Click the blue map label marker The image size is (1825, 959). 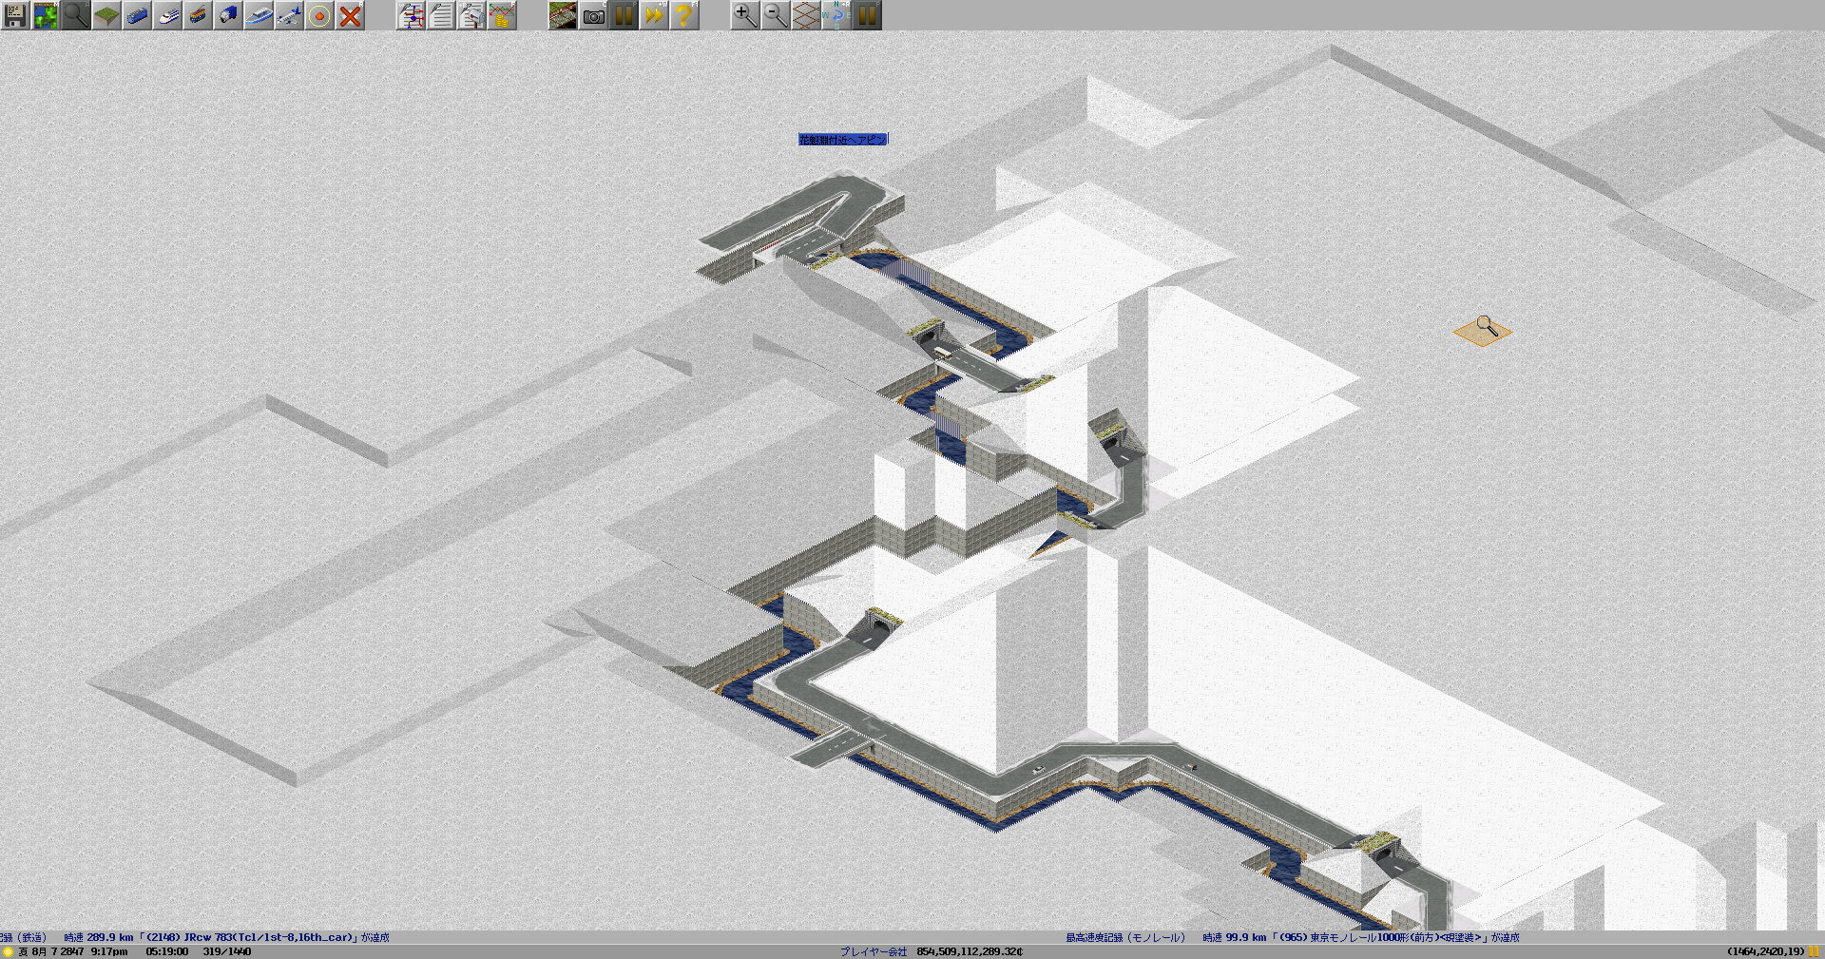tap(842, 140)
